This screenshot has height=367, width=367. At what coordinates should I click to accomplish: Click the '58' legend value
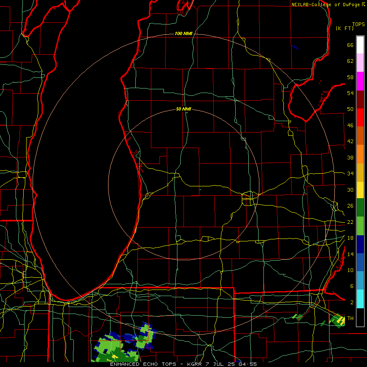click(x=350, y=77)
